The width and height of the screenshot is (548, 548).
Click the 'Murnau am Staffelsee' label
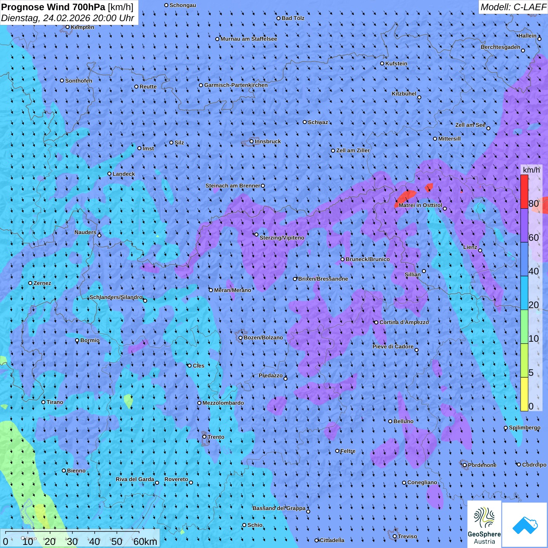249,39
